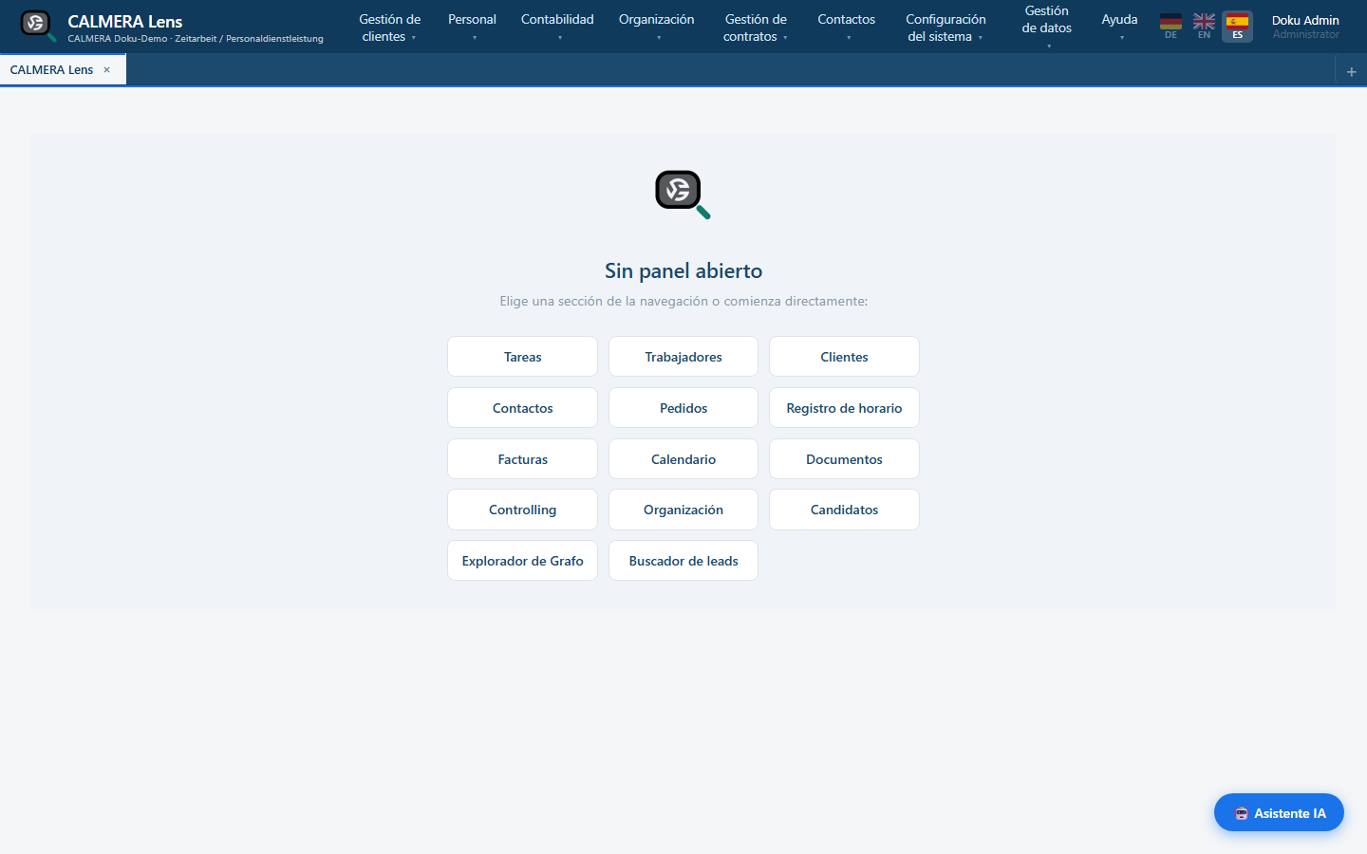Open the Asistente IA chat
The width and height of the screenshot is (1367, 854).
point(1279,812)
